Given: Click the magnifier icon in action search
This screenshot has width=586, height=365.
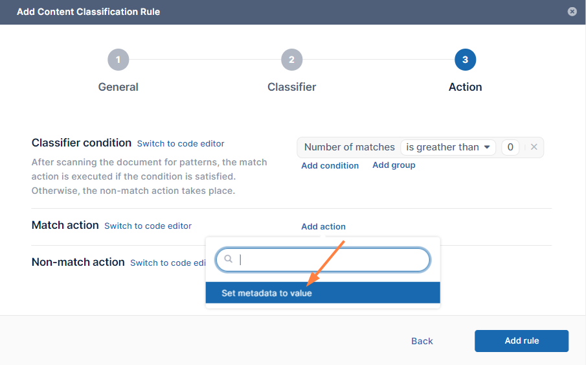Looking at the screenshot, I should pyautogui.click(x=229, y=259).
